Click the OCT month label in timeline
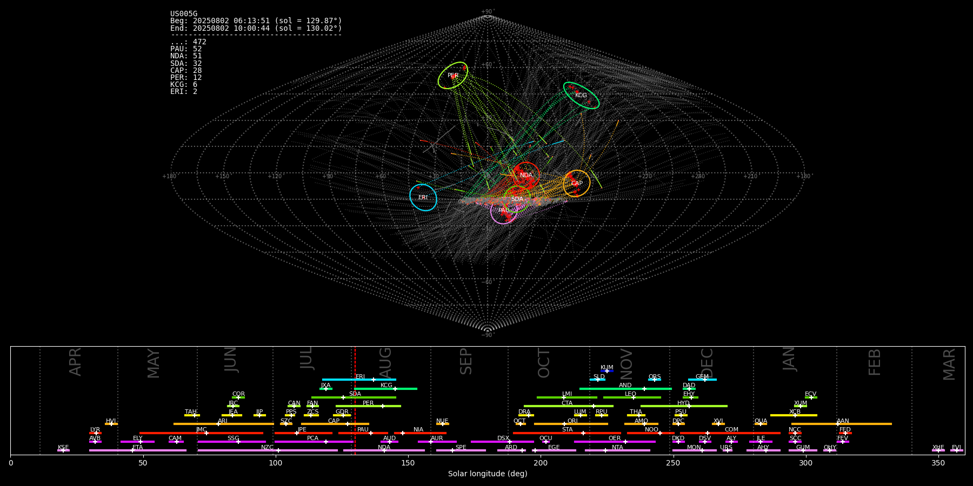This screenshot has width=973, height=486. [x=544, y=363]
